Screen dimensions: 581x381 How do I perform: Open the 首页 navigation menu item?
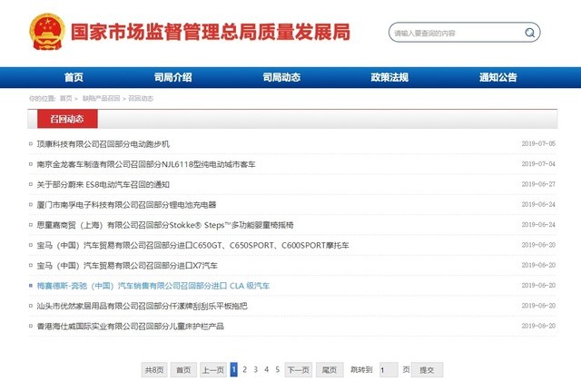click(74, 77)
